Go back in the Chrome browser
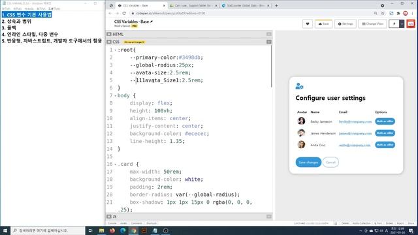The width and height of the screenshot is (418, 235). (x=110, y=13)
